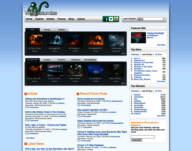Open the Upload navigation item
This screenshot has width=192, height=151.
click(x=81, y=19)
